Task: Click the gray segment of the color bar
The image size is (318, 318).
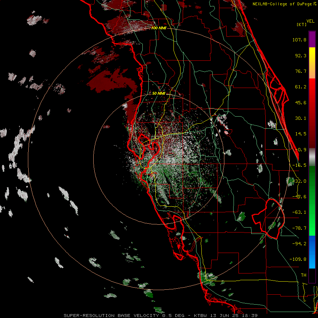Action: pos(312,157)
